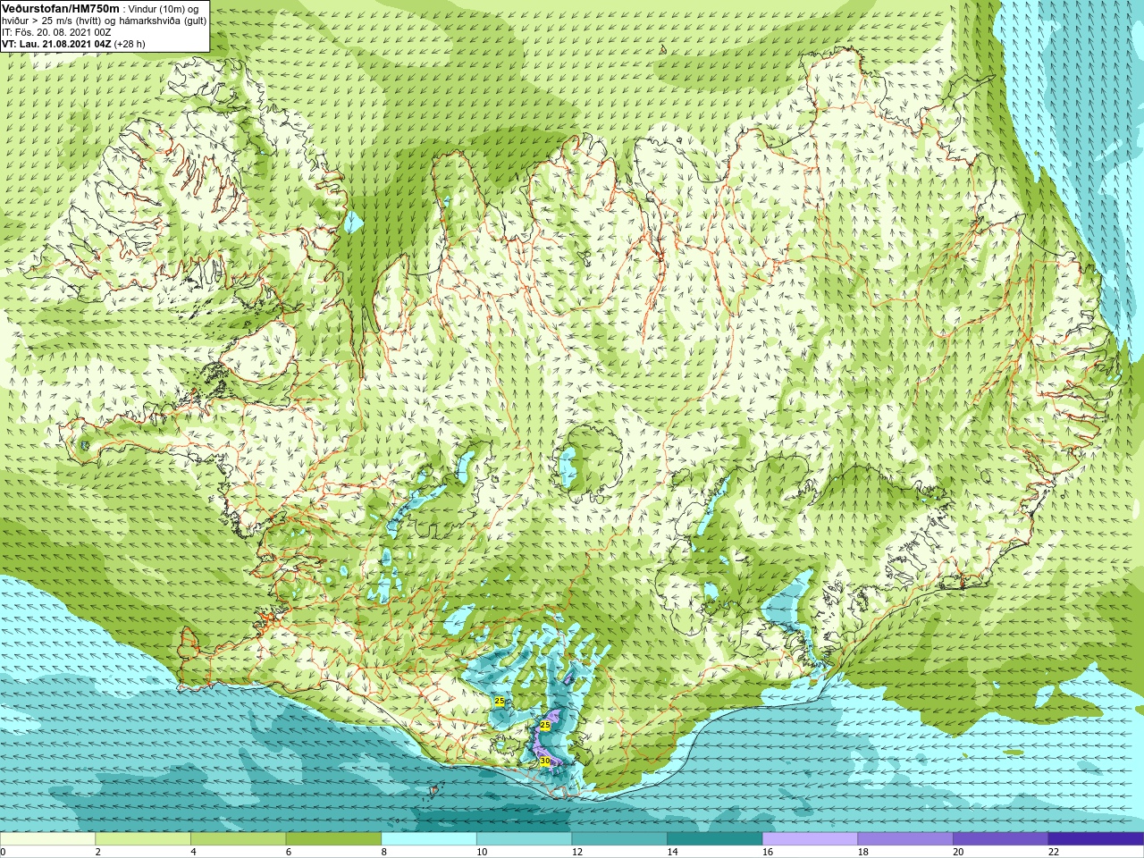The height and width of the screenshot is (858, 1144).
Task: Select the darker green 6–8 legend swatch
Action: [333, 839]
